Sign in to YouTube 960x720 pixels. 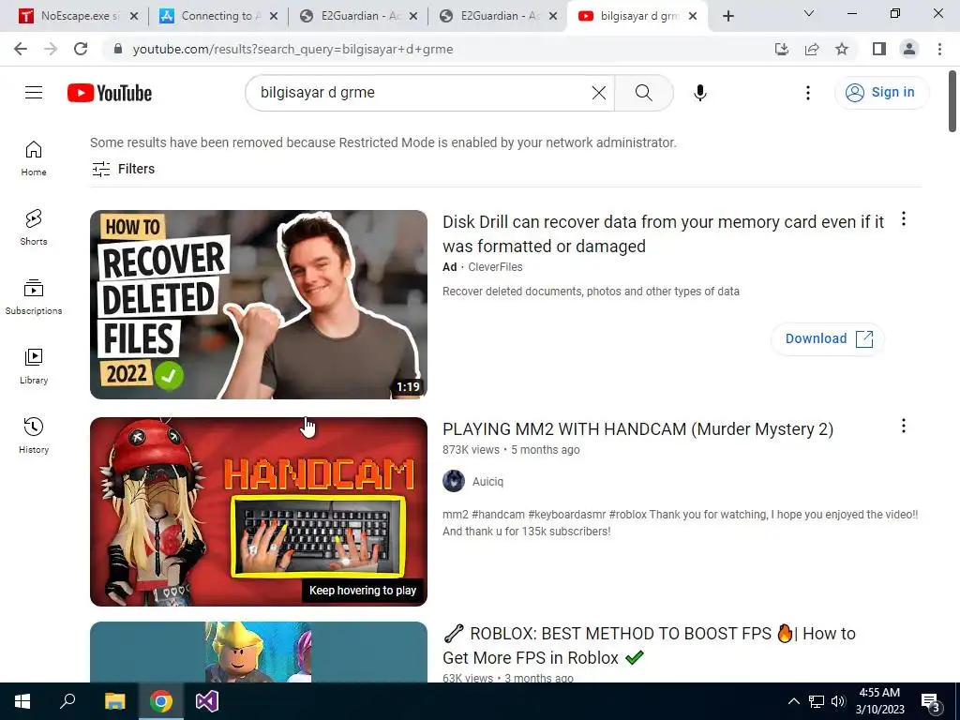[881, 93]
